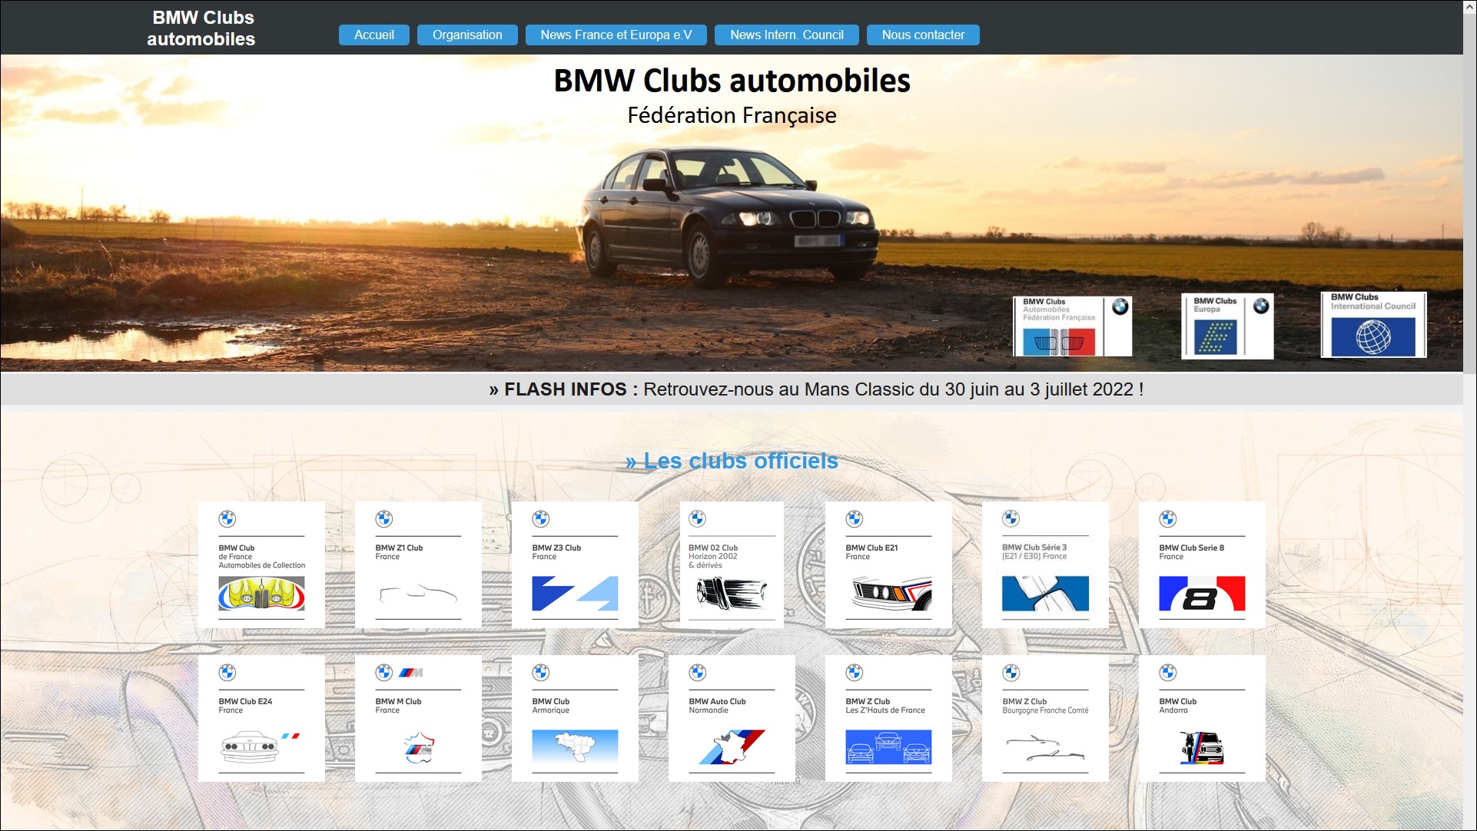Open the Accueil menu item

[x=374, y=35]
